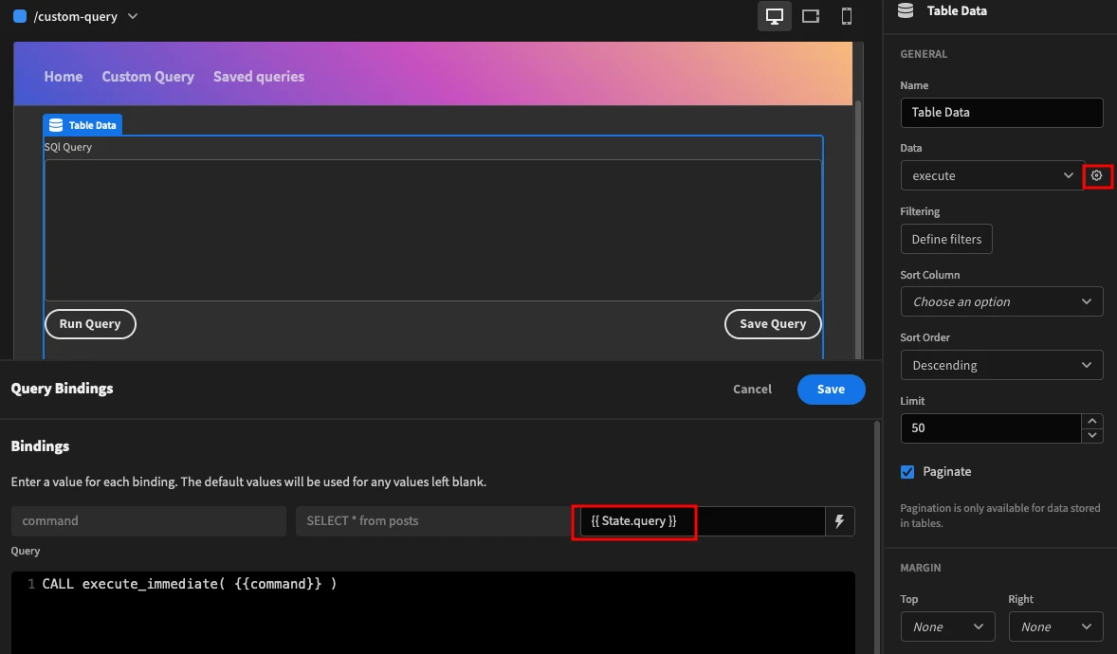The height and width of the screenshot is (654, 1117).
Task: Select the Table Data component tag
Action: [x=82, y=125]
